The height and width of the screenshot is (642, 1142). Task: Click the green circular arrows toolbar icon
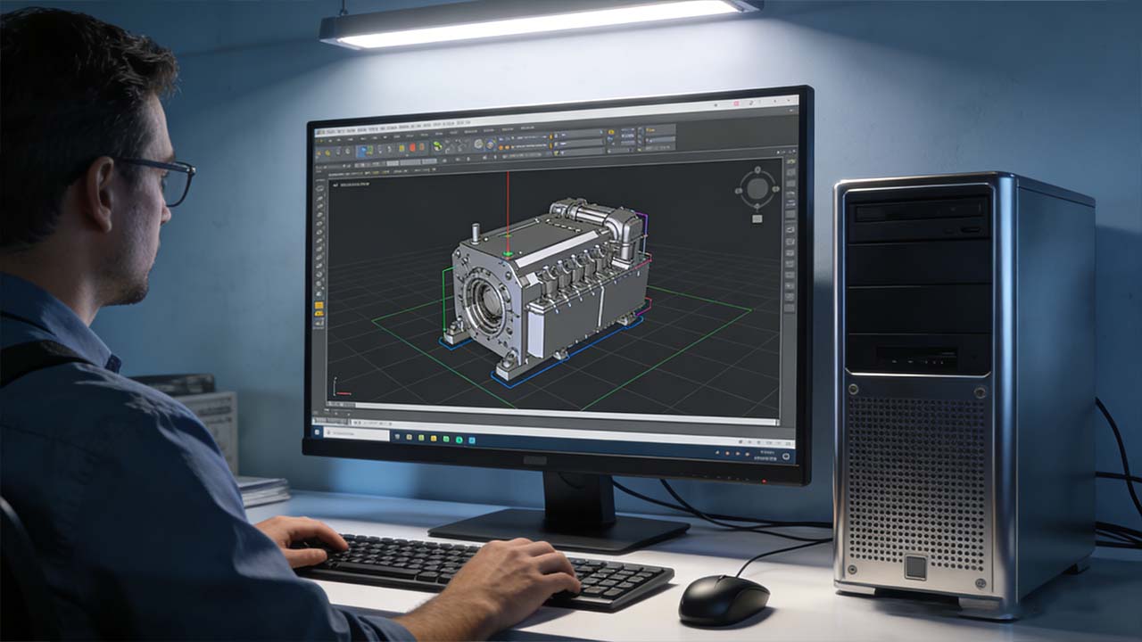pyautogui.click(x=438, y=145)
